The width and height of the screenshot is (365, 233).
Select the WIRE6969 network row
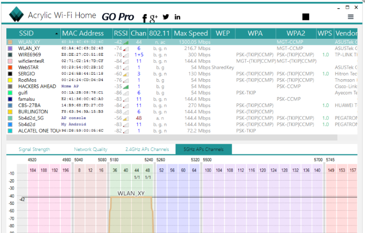[x=182, y=55]
